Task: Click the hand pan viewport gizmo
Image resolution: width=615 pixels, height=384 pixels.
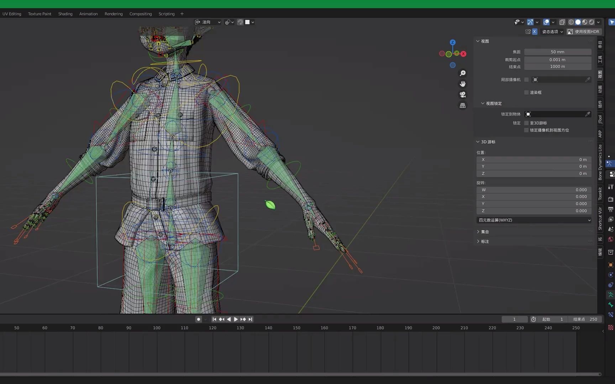Action: click(463, 84)
